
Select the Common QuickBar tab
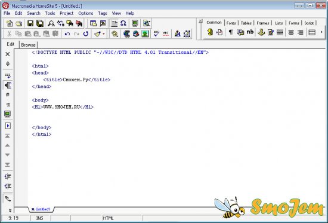point(213,23)
